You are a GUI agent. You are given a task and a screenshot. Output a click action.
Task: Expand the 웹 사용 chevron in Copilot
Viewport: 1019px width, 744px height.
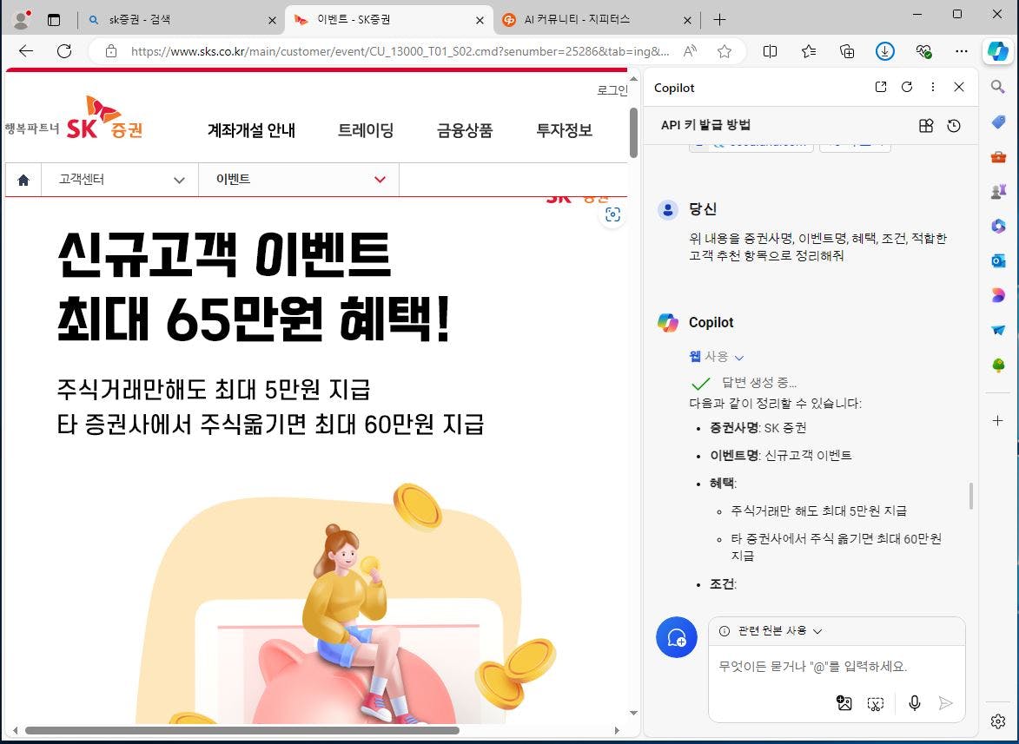tap(739, 357)
